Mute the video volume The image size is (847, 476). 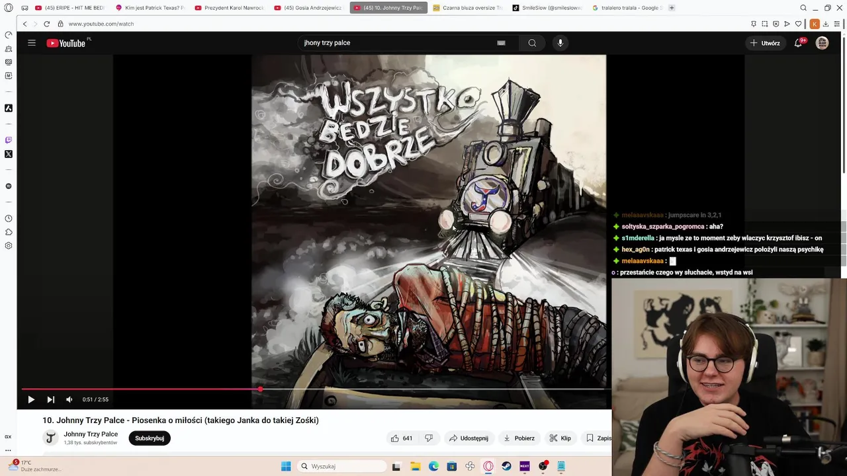point(69,399)
